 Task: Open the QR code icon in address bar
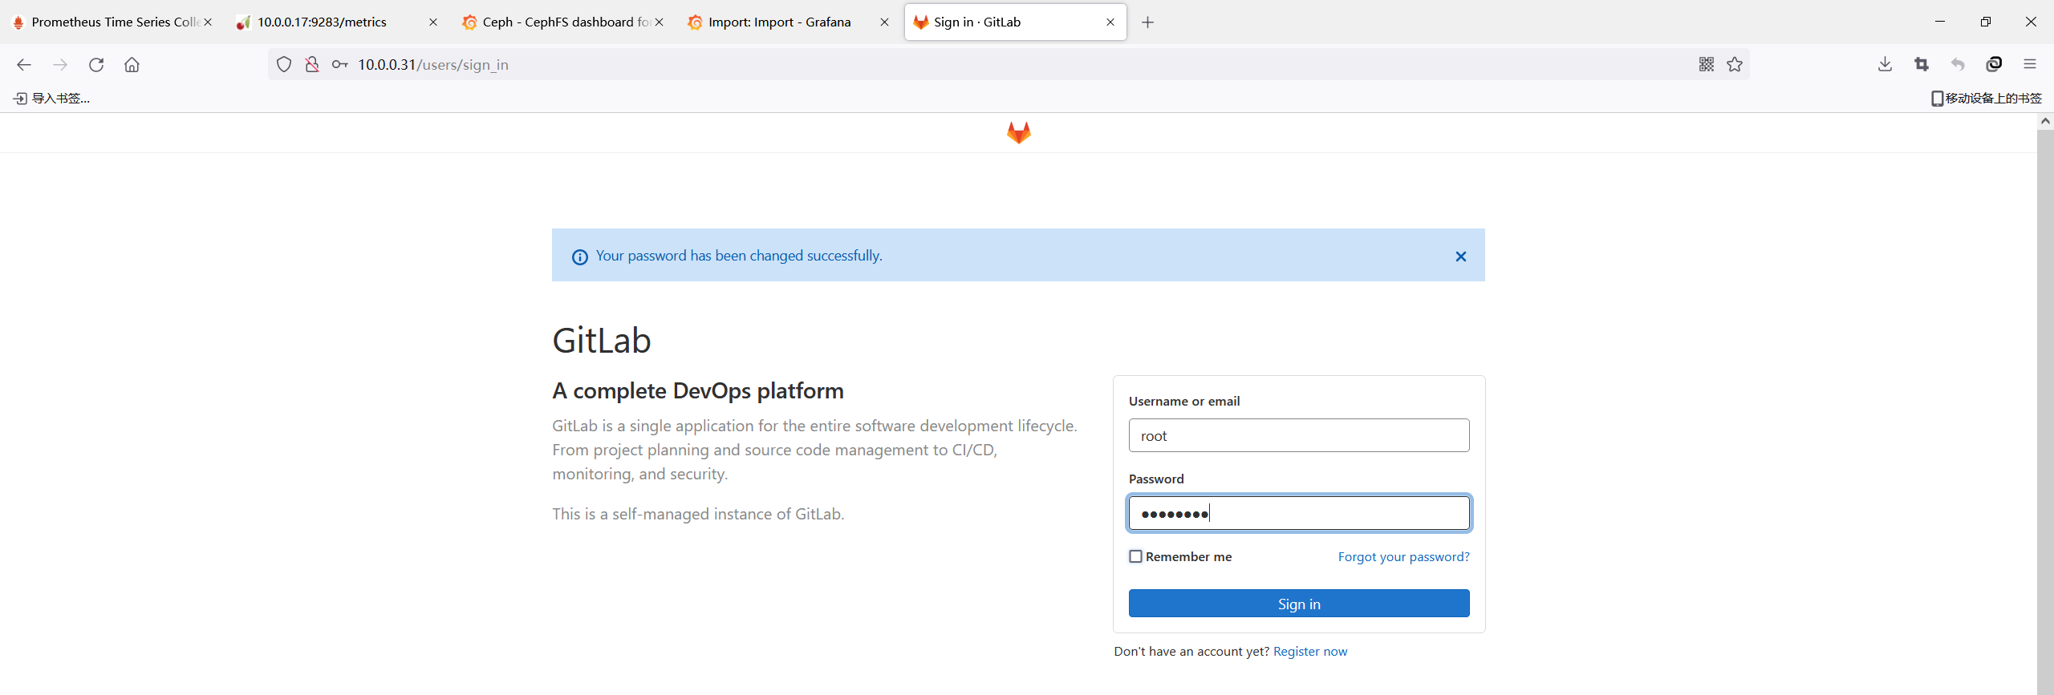(1706, 65)
